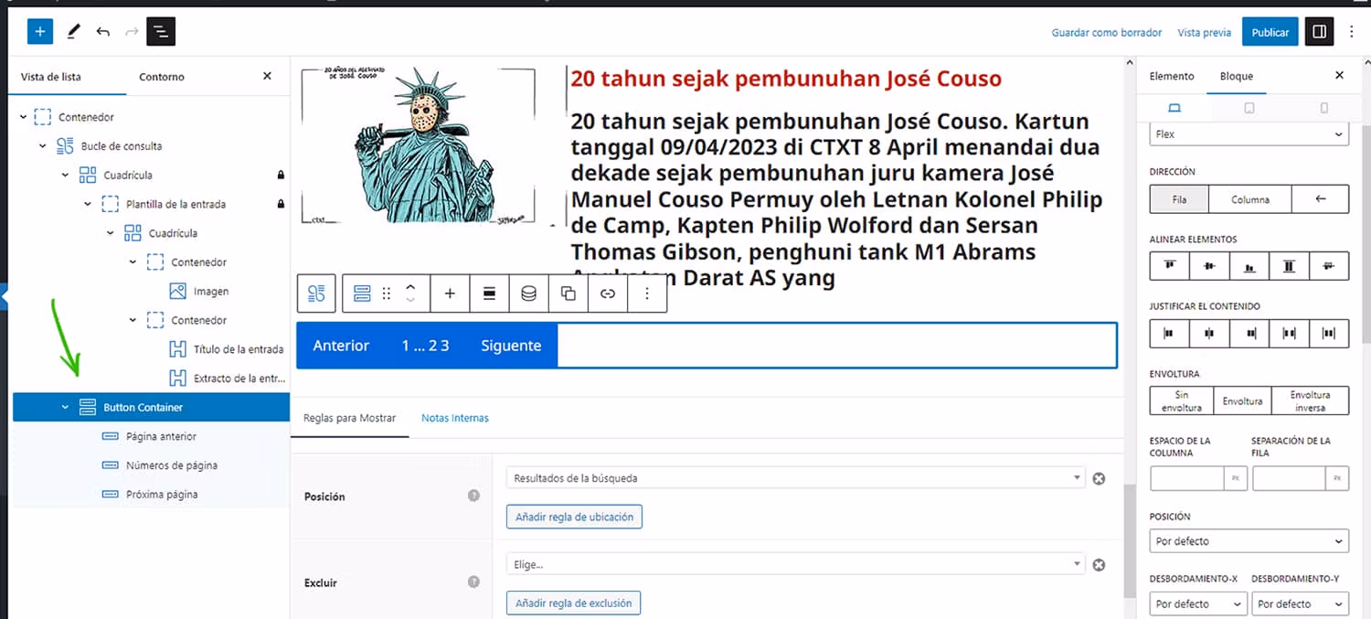The height and width of the screenshot is (619, 1371).
Task: Open Notas Internas tab
Action: pyautogui.click(x=455, y=418)
